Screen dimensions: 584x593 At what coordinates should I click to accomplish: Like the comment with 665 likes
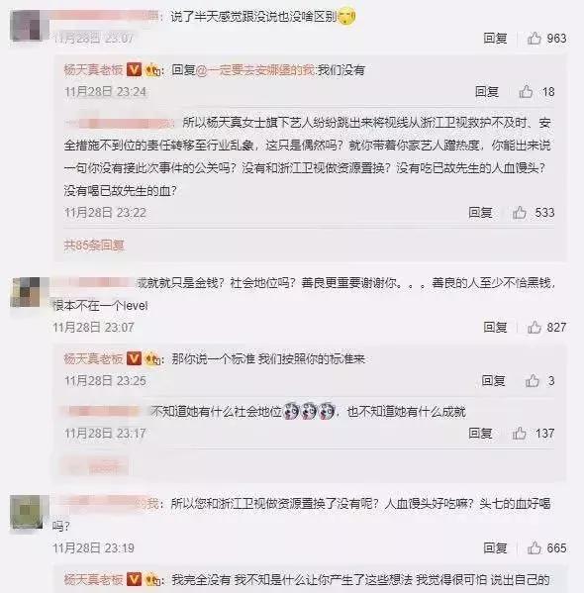(535, 548)
